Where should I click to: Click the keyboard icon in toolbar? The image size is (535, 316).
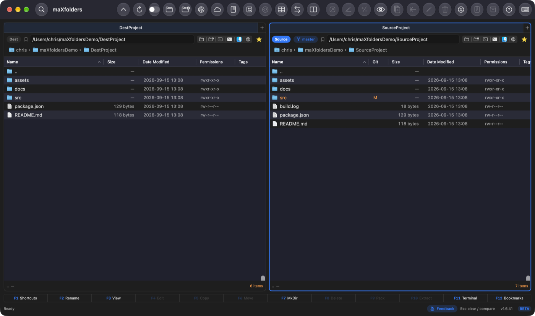(x=525, y=10)
